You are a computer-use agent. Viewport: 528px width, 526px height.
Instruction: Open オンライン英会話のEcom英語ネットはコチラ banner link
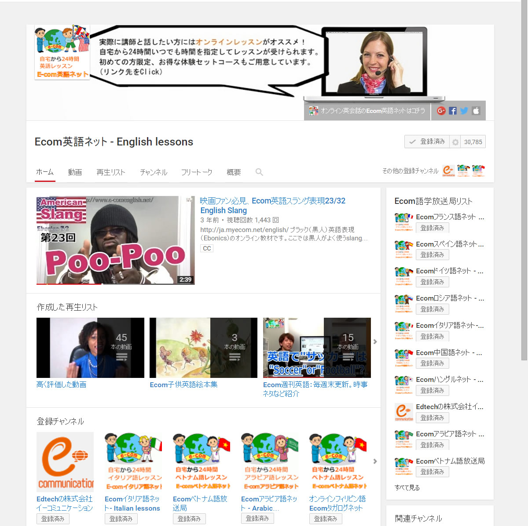click(x=367, y=111)
